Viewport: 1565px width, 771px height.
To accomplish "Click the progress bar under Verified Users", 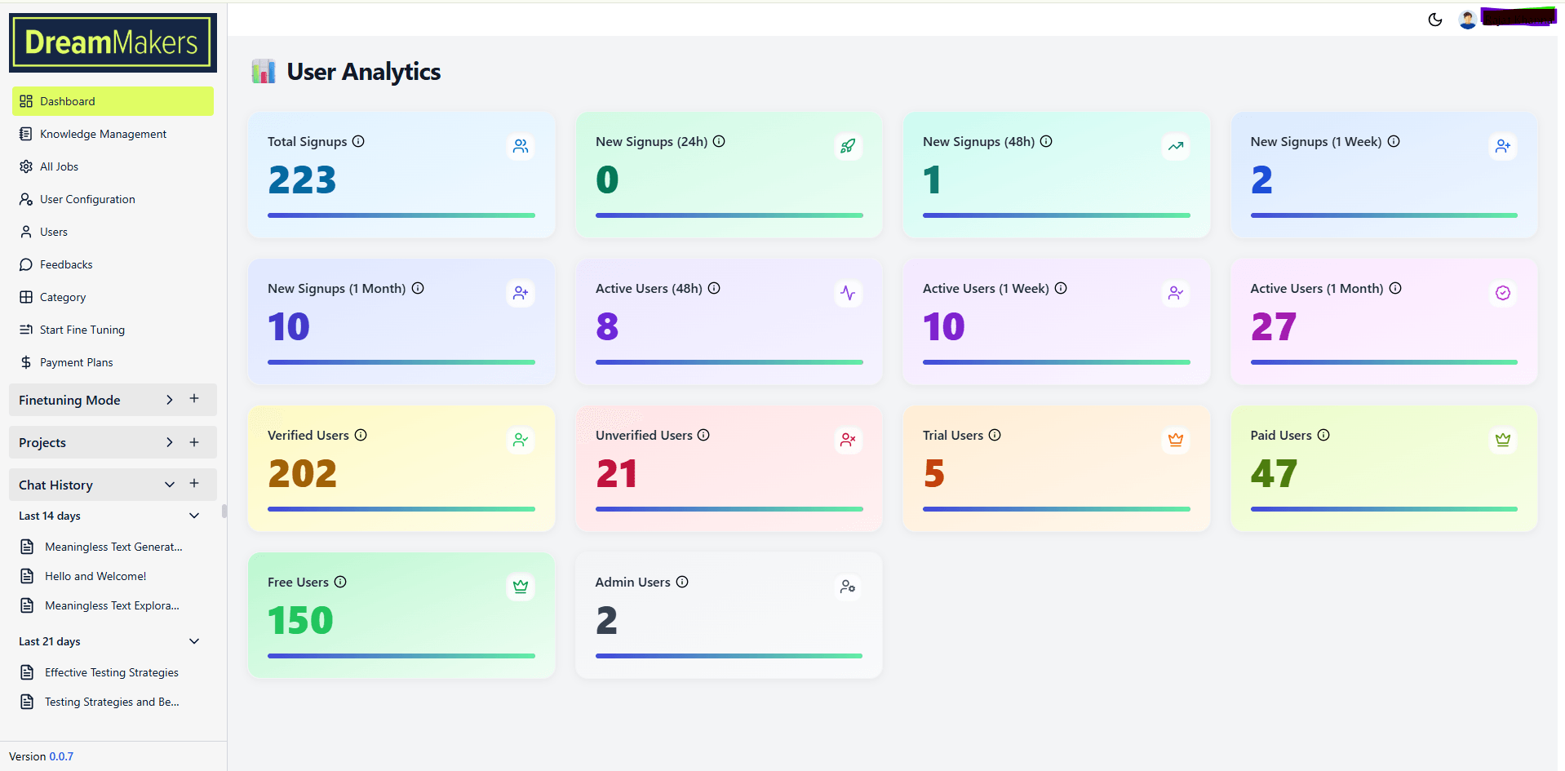I will click(401, 509).
